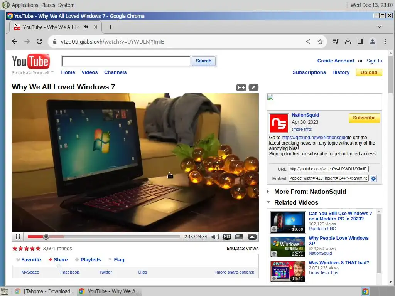This screenshot has width=395, height=296.
Task: Click the YouTube logo
Action: point(31,61)
